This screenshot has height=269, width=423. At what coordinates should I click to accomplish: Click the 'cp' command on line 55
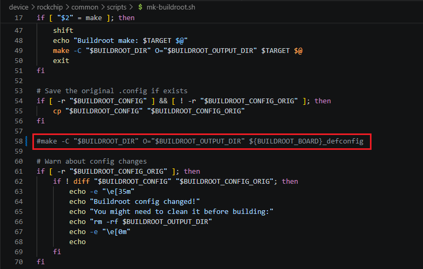tap(57, 111)
